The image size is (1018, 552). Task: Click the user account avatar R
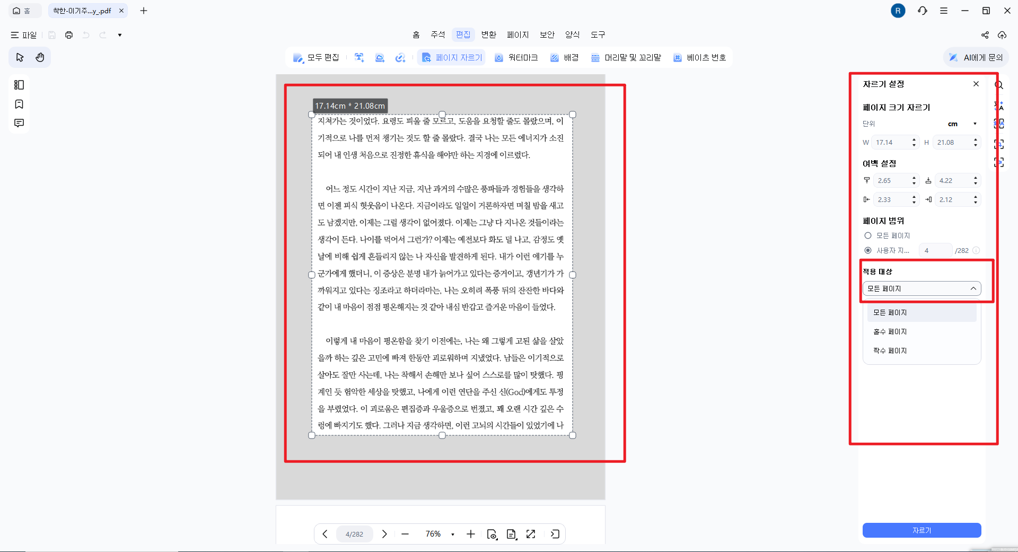[x=898, y=11]
